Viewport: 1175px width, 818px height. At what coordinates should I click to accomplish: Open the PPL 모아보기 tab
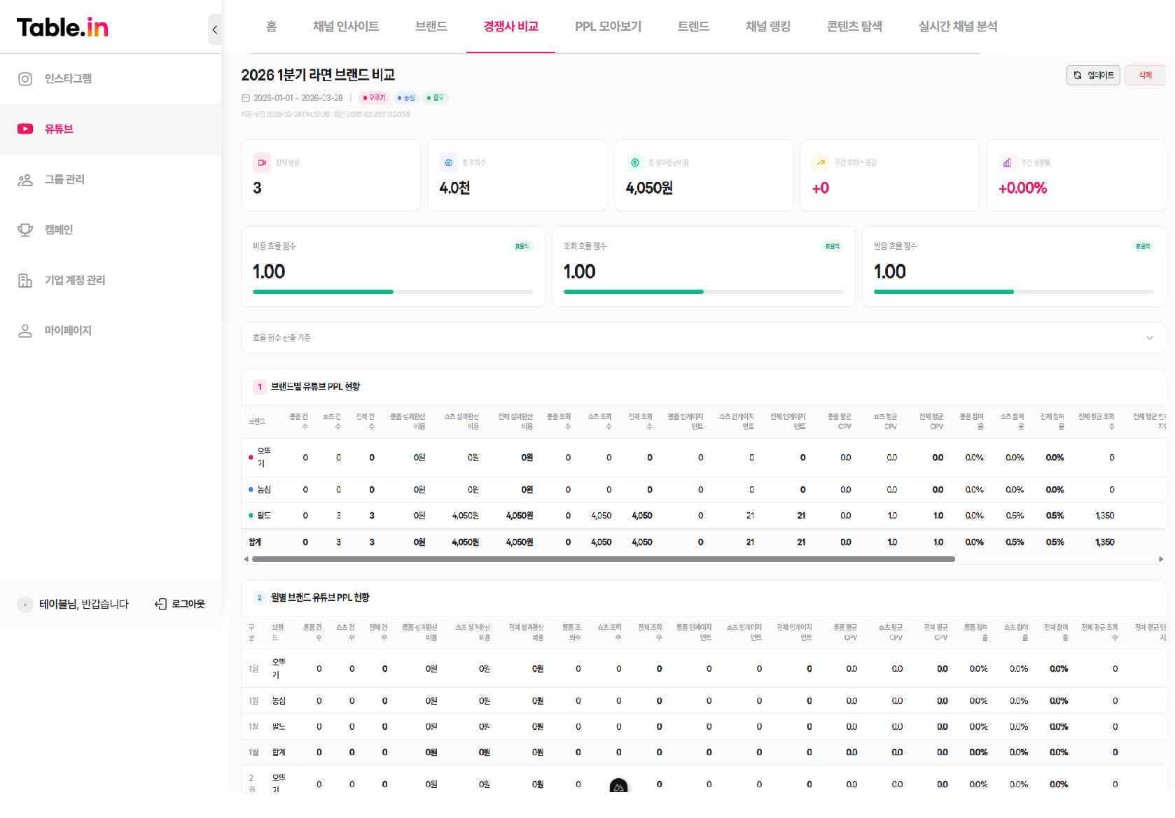(608, 27)
